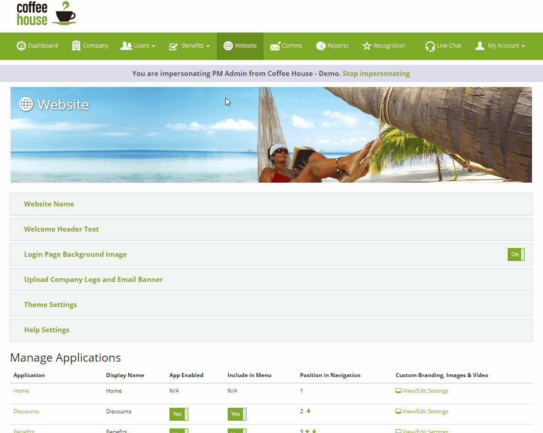Screen dimensions: 543x433
Task: Expand the My Account dropdown
Action: [x=499, y=45]
